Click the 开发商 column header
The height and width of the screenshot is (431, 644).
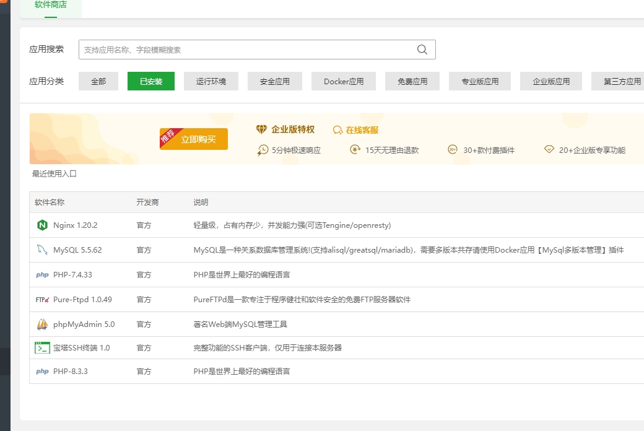click(x=147, y=202)
